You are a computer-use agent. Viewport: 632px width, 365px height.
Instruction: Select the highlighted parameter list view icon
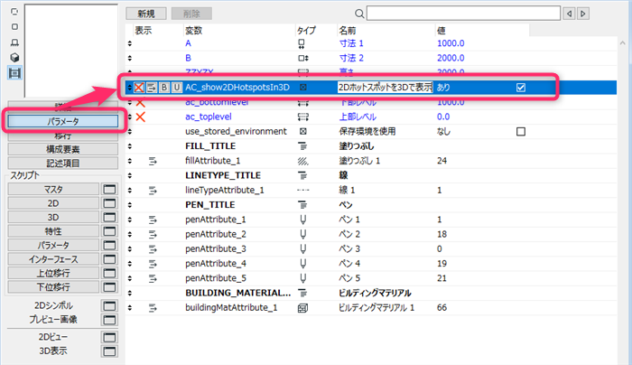coord(14,73)
